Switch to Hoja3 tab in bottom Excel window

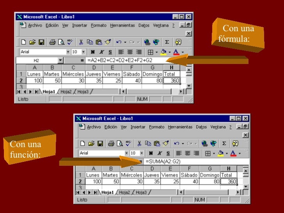[141, 192]
